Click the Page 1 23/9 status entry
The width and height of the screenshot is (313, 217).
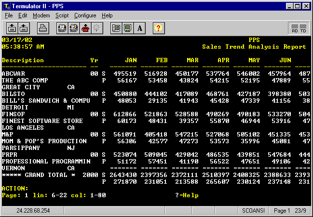(290, 211)
